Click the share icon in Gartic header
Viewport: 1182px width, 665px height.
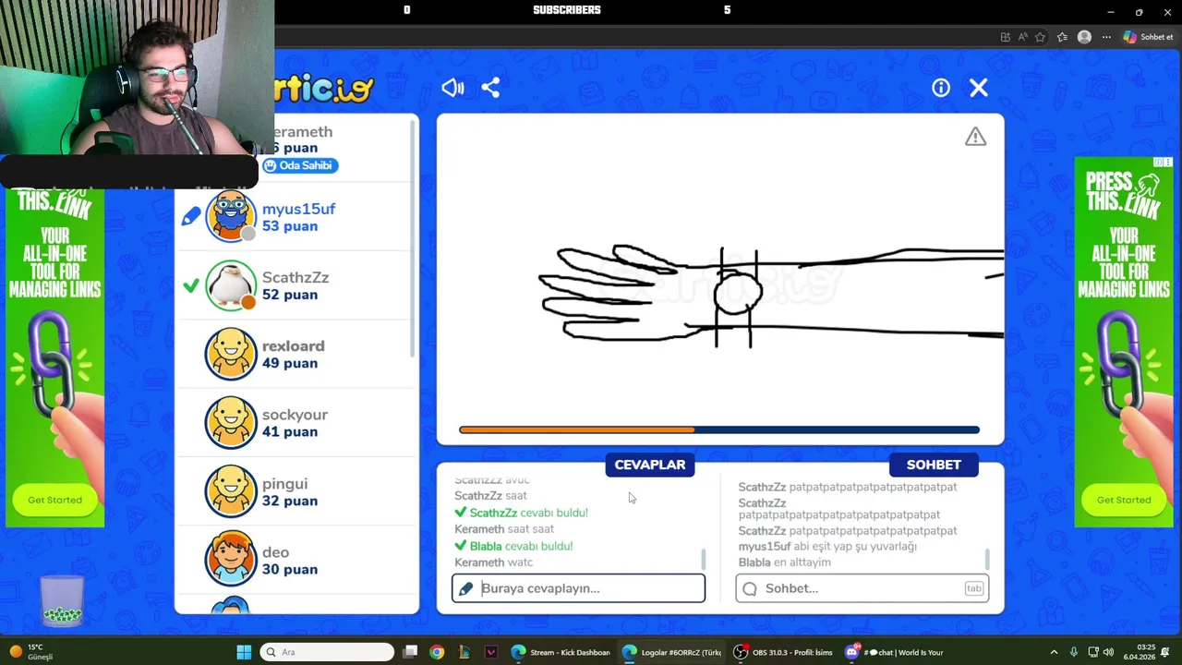[490, 88]
